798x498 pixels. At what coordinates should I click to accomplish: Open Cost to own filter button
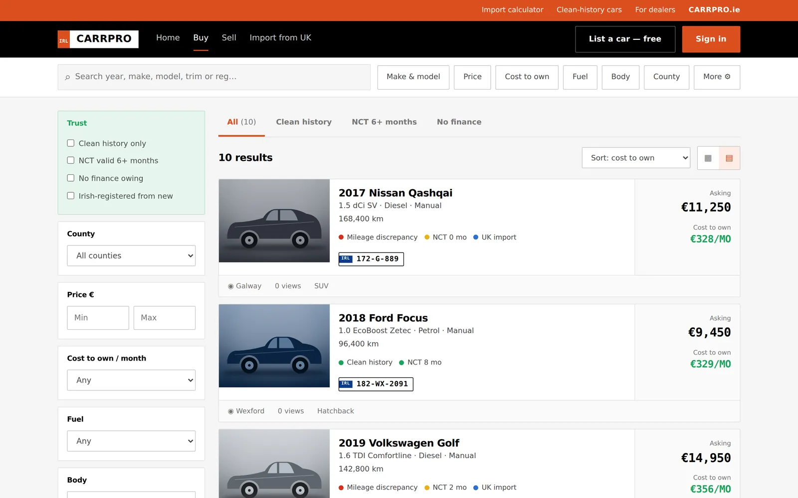[527, 77]
